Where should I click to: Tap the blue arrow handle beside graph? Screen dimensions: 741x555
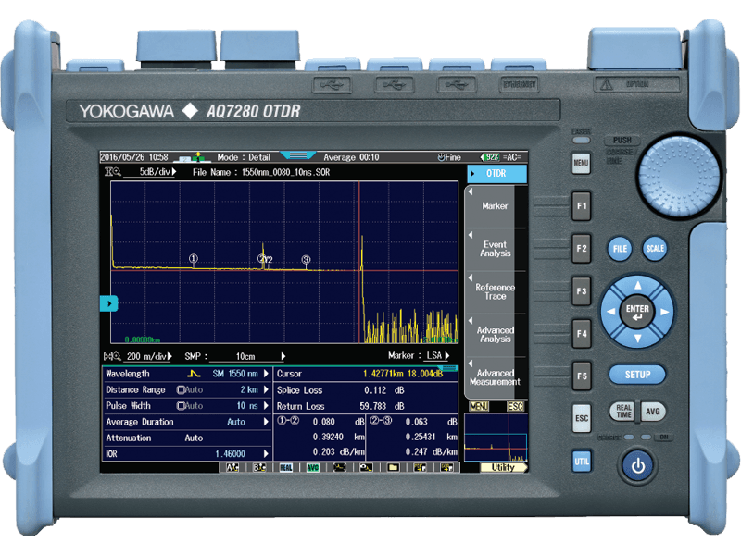[x=107, y=302]
